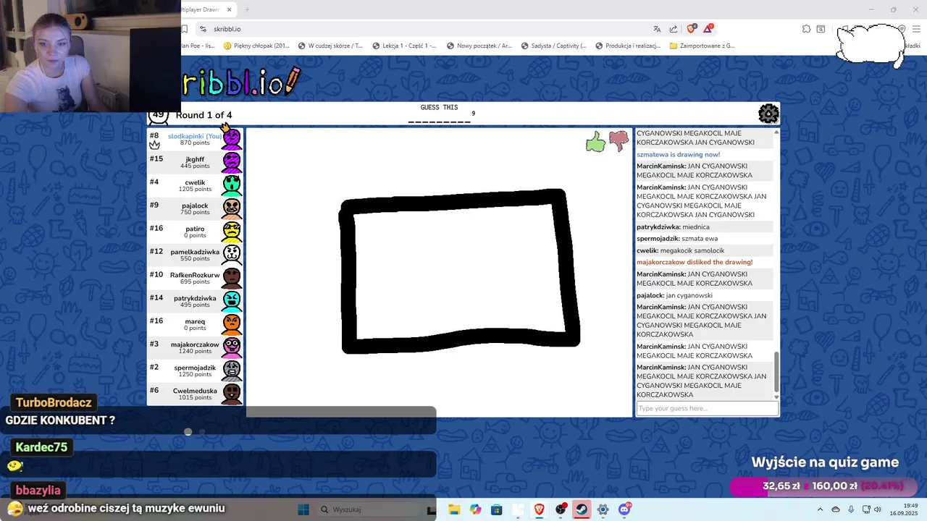Screen dimensions: 927x521
Task: Click patiro's yellow avatar
Action: [232, 232]
